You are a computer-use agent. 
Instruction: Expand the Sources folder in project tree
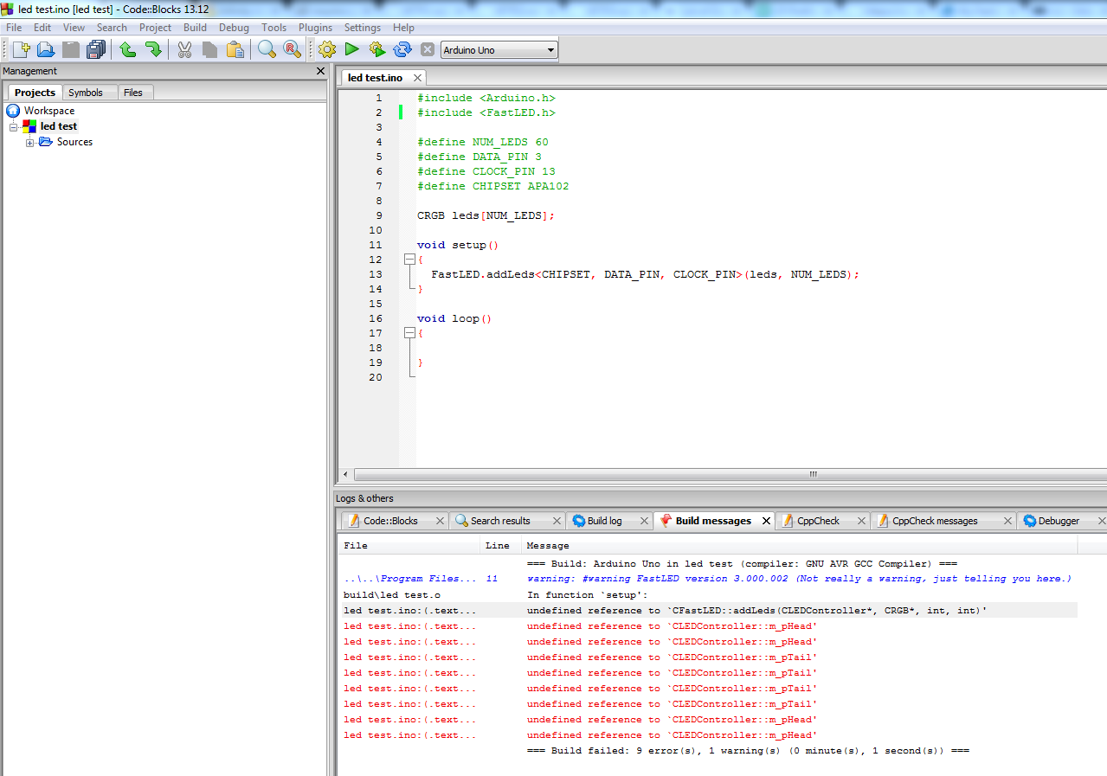coord(30,142)
